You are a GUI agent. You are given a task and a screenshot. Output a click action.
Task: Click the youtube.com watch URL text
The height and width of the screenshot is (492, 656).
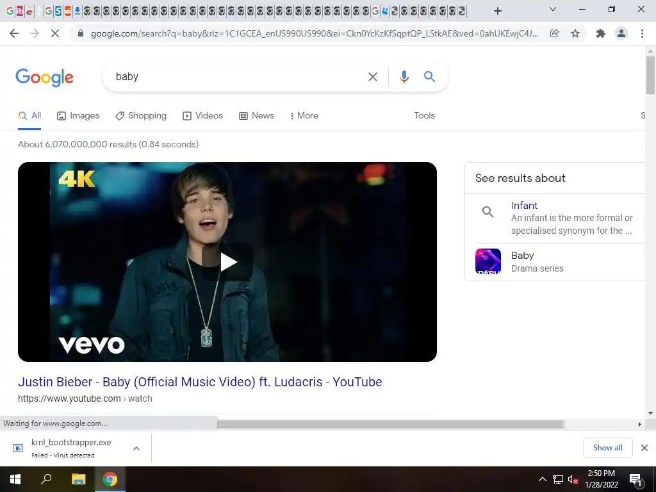[x=85, y=398]
